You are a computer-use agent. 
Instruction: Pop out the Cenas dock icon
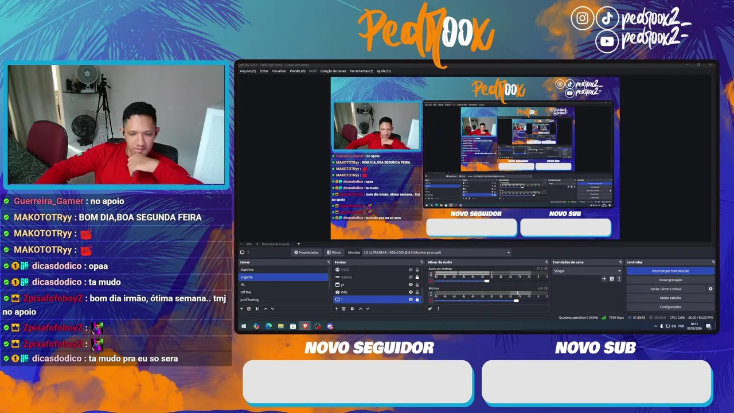coord(329,262)
